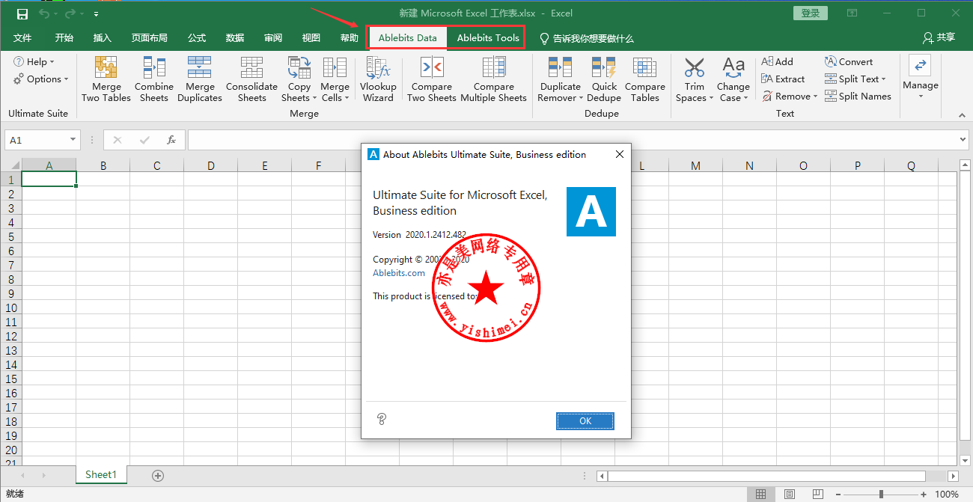Open the Ablebits.com link
The image size is (973, 502).
click(399, 273)
